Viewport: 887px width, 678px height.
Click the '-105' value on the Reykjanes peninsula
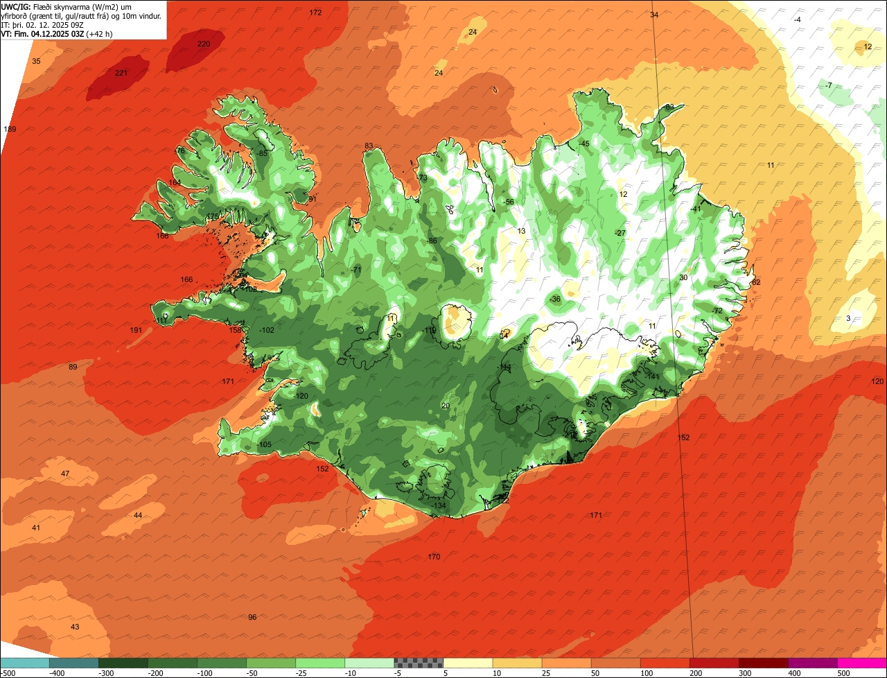[264, 444]
